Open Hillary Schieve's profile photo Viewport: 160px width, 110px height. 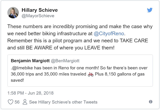[x=13, y=13]
